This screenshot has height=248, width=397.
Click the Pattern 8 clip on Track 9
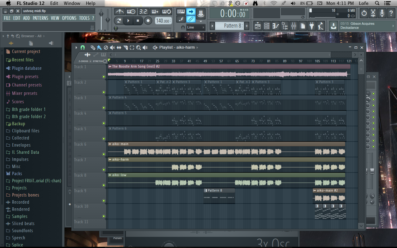point(219,196)
